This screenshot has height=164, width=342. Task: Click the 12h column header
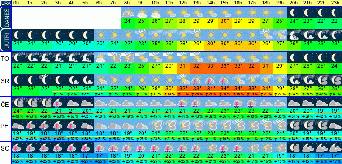point(182,3)
